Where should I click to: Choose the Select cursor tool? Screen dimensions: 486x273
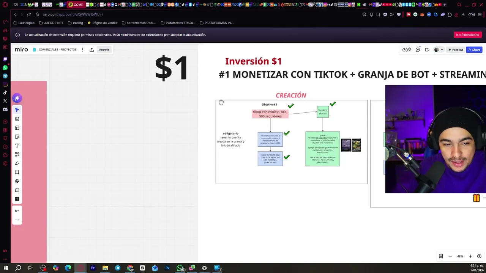coord(17,110)
